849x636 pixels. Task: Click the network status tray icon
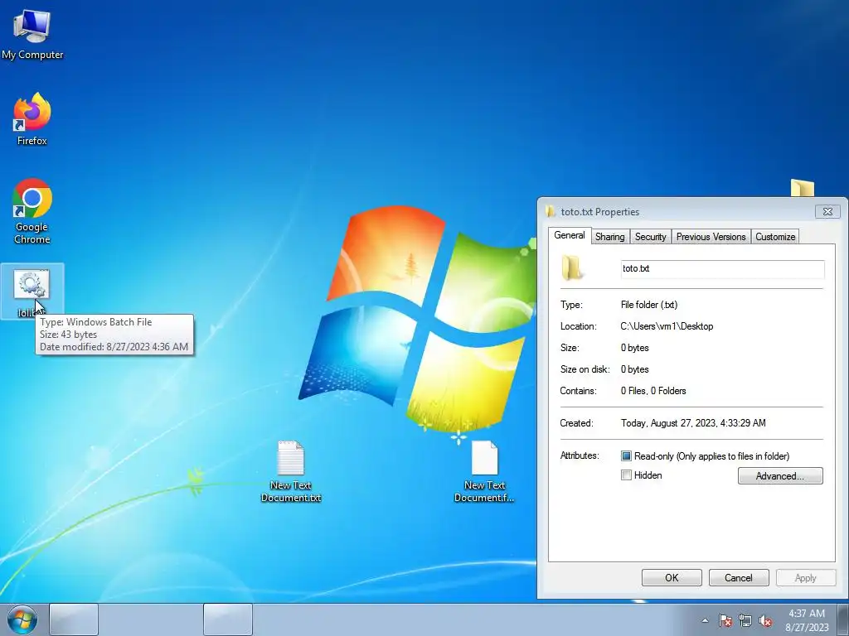(x=745, y=620)
